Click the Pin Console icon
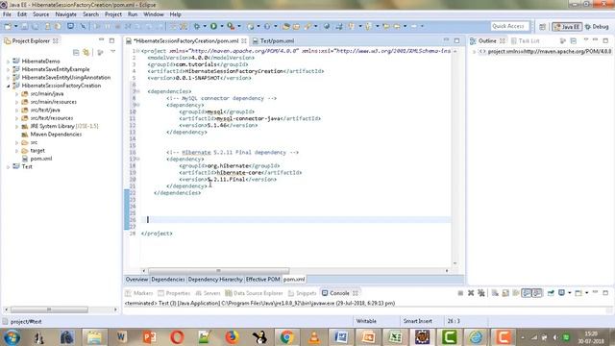The width and height of the screenshot is (615, 346). point(551,293)
